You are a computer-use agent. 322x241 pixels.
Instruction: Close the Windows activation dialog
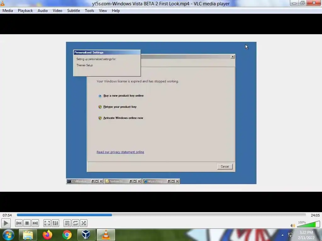coord(232,57)
